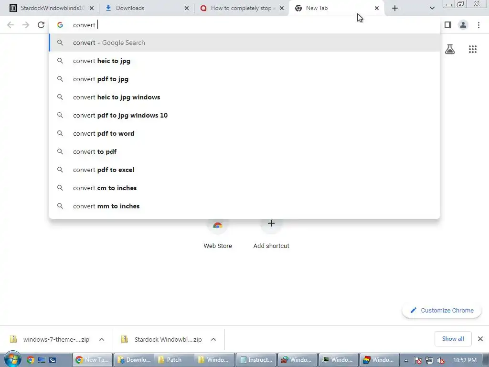Click the network tray icon

(429, 360)
